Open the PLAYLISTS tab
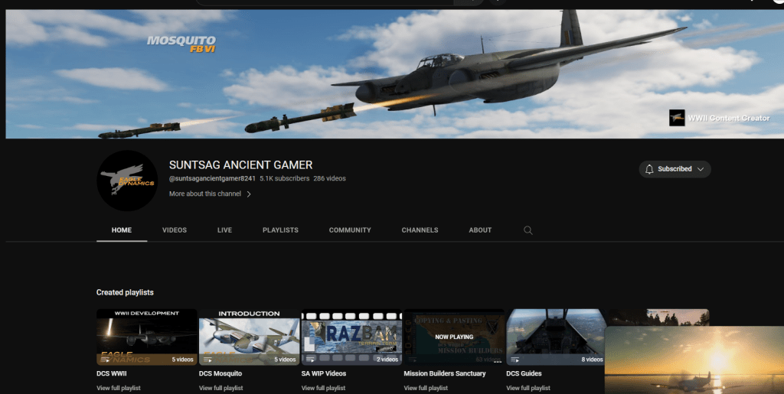 pos(280,230)
